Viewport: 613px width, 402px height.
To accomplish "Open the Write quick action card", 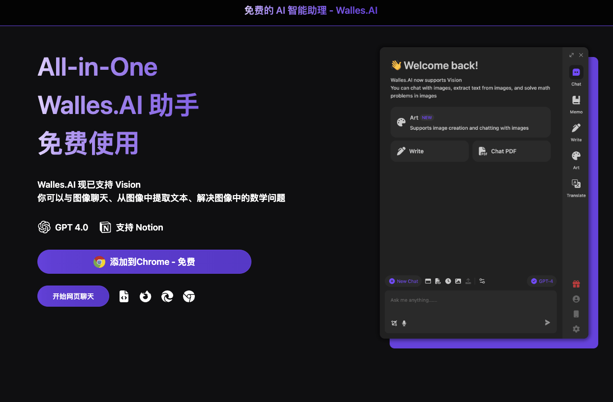I will coord(429,151).
